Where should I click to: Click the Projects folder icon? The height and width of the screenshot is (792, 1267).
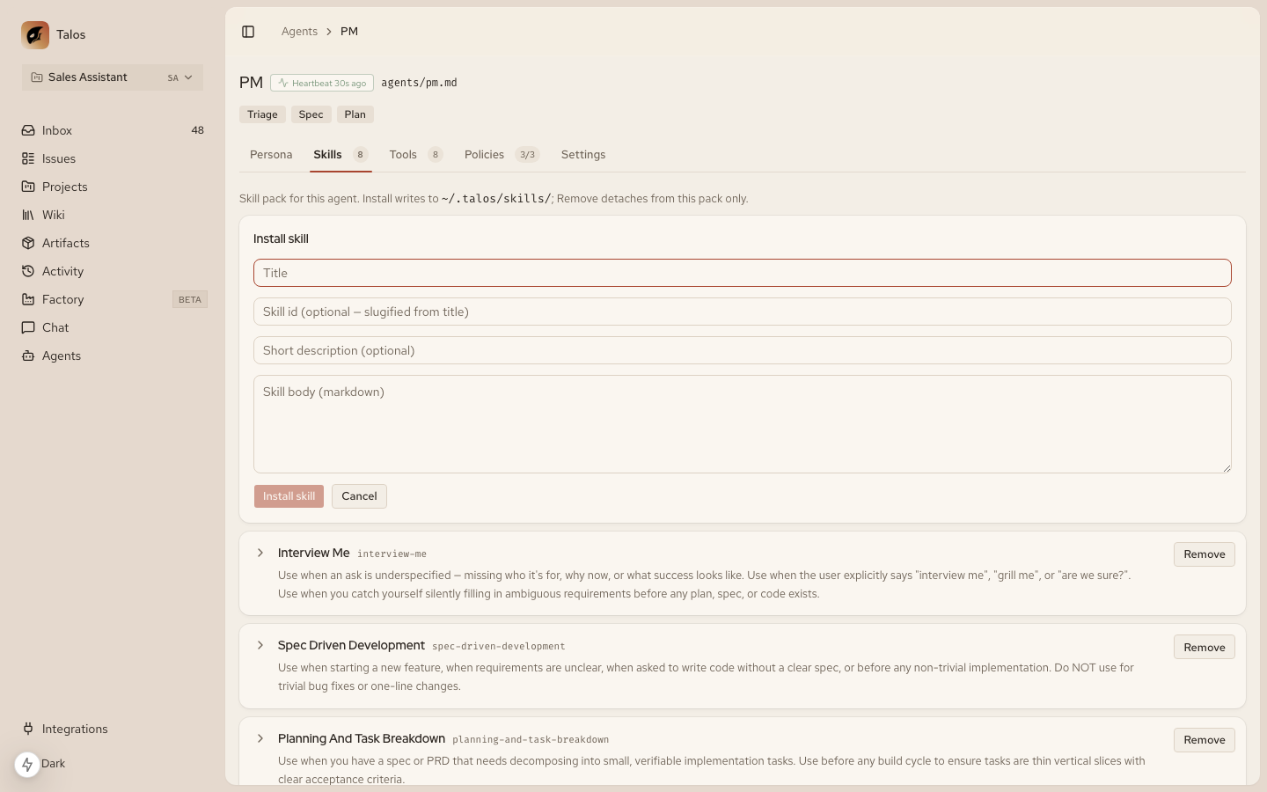[x=28, y=187]
